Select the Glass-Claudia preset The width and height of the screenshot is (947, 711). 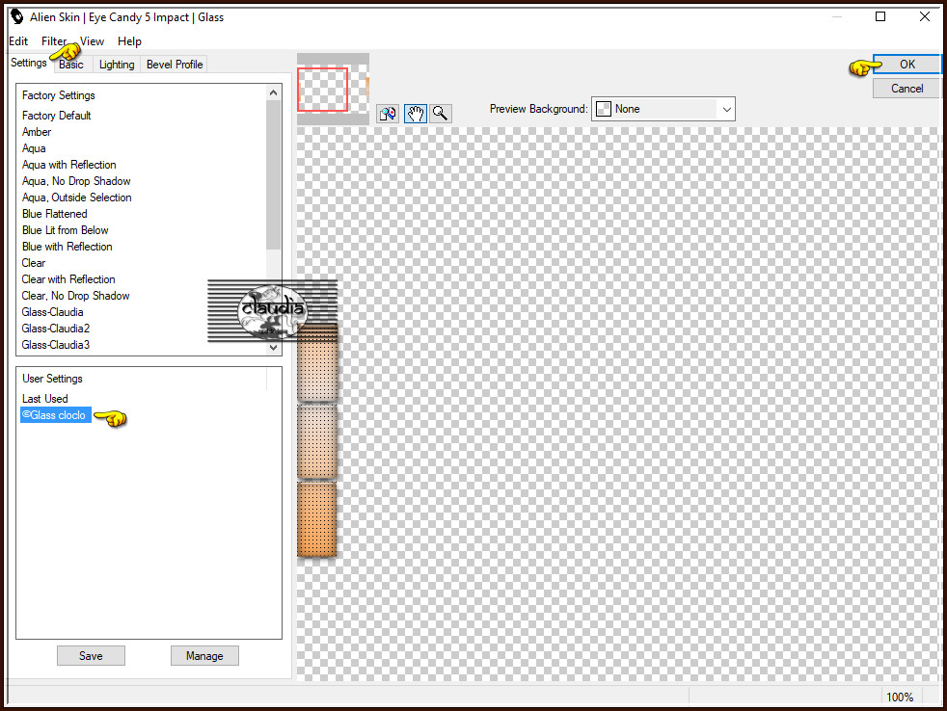click(x=52, y=311)
